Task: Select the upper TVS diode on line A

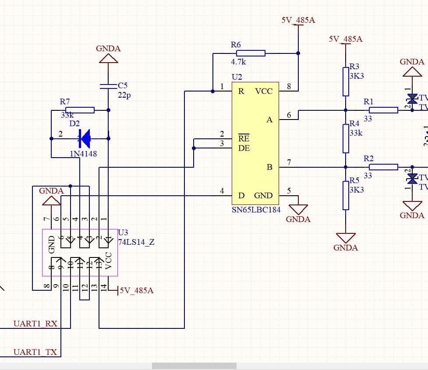Action: [412, 99]
